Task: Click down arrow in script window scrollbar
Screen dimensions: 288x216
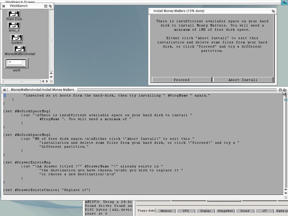Action: 286,193
